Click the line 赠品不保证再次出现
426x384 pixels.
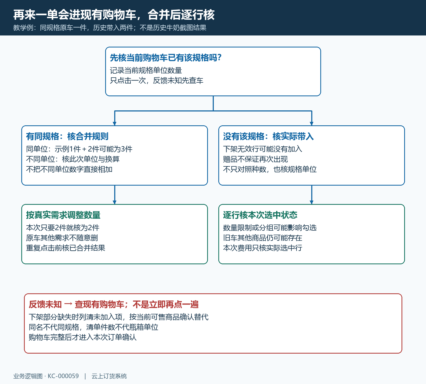pyautogui.click(x=255, y=159)
